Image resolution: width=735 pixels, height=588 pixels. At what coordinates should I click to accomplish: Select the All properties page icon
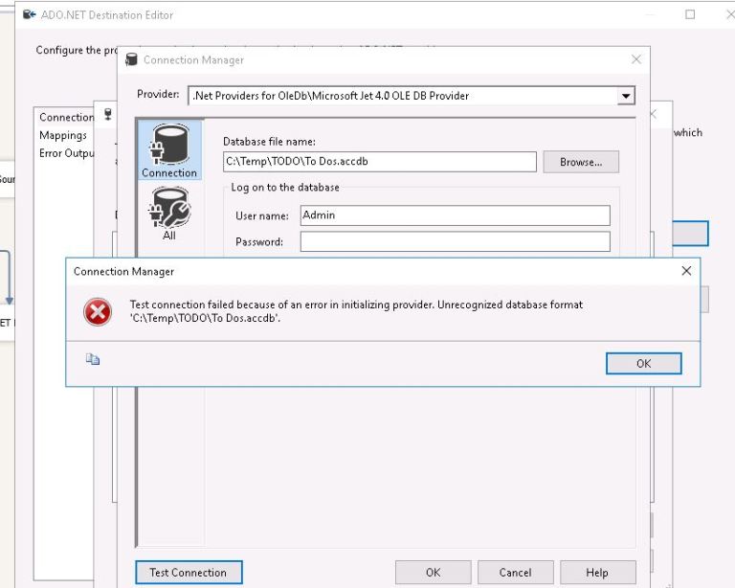pos(169,214)
